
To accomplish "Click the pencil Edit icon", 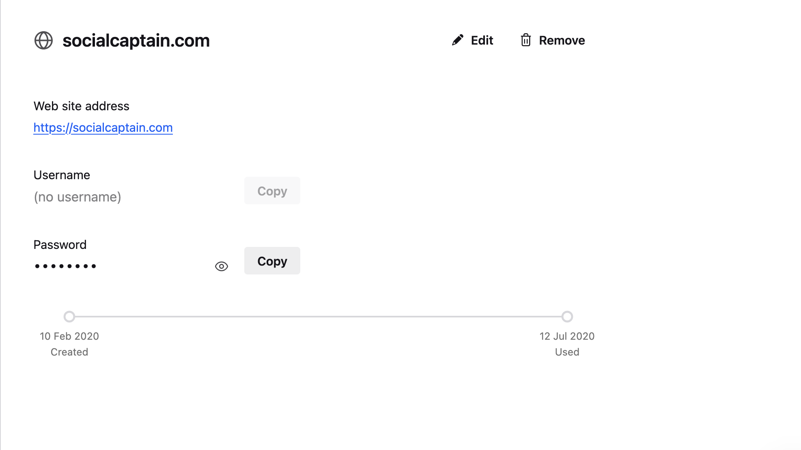I will click(458, 40).
